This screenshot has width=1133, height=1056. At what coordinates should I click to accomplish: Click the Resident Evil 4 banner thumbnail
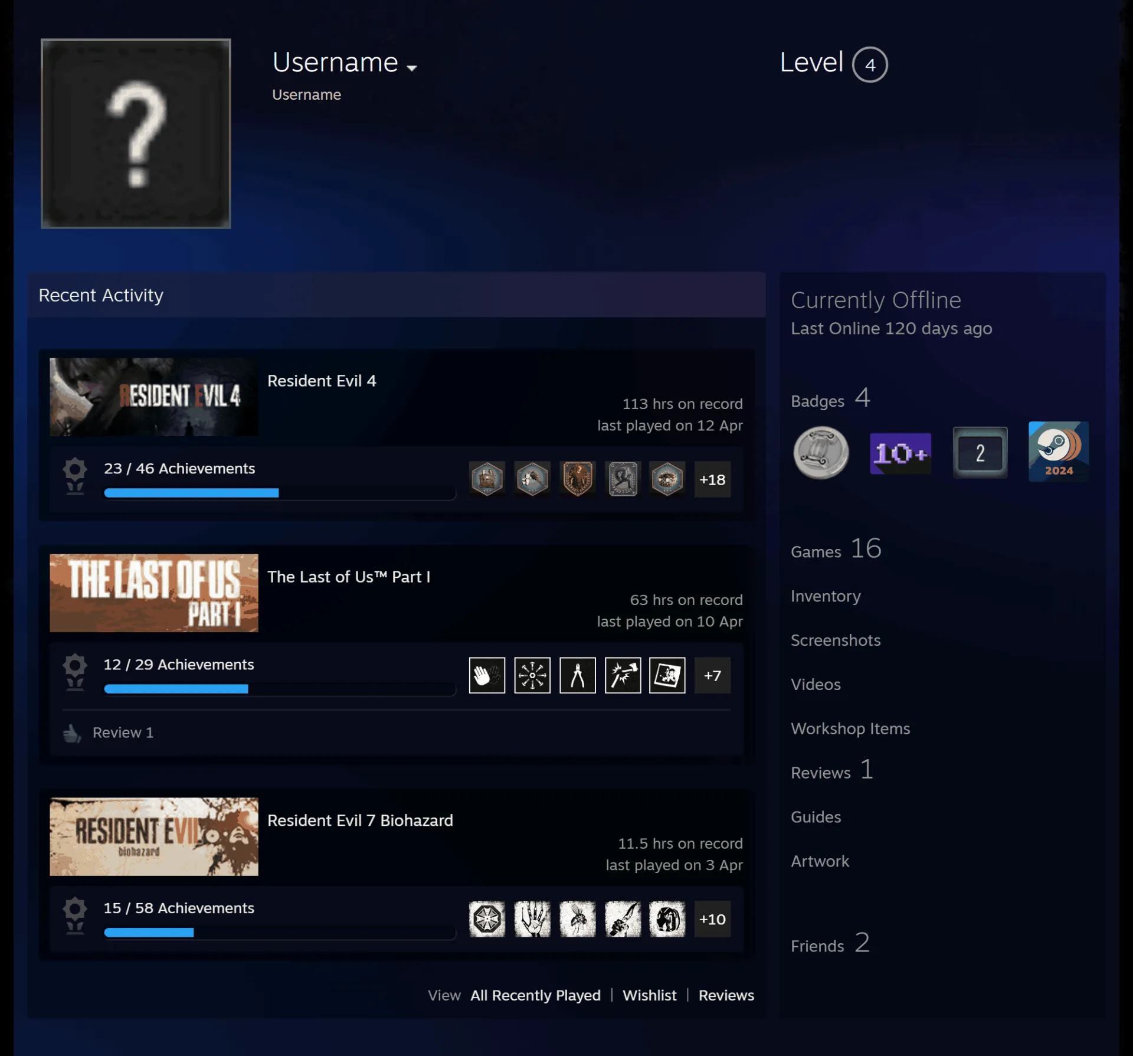pyautogui.click(x=154, y=397)
